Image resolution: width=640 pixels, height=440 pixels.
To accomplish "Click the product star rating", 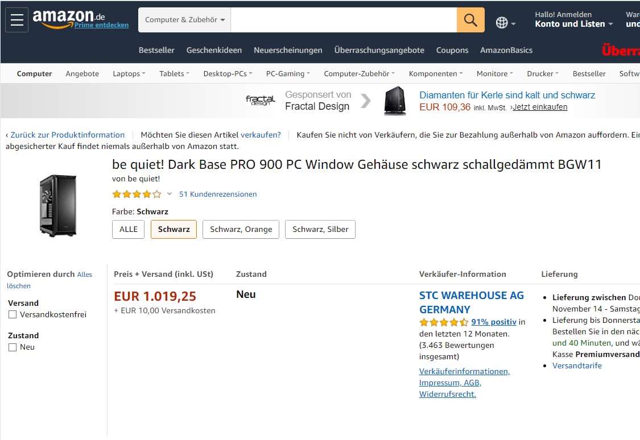I will coord(137,194).
